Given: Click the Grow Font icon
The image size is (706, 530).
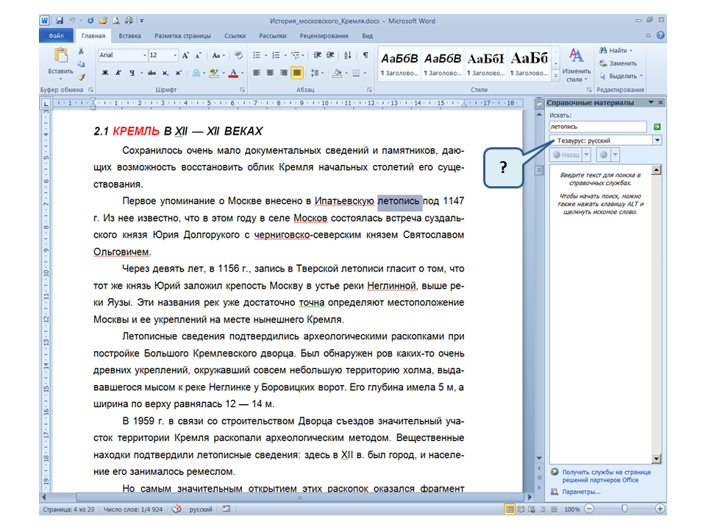Looking at the screenshot, I should [185, 55].
